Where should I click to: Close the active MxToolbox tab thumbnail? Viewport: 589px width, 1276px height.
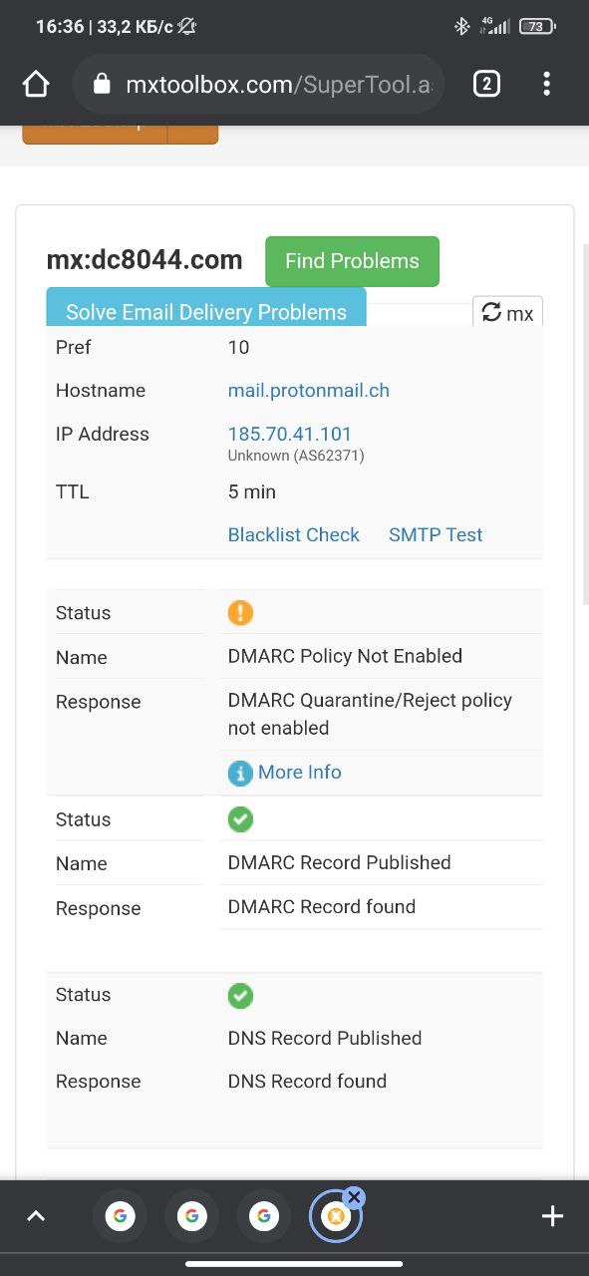[x=354, y=1197]
